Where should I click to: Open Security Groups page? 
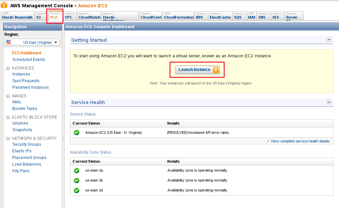(27, 144)
